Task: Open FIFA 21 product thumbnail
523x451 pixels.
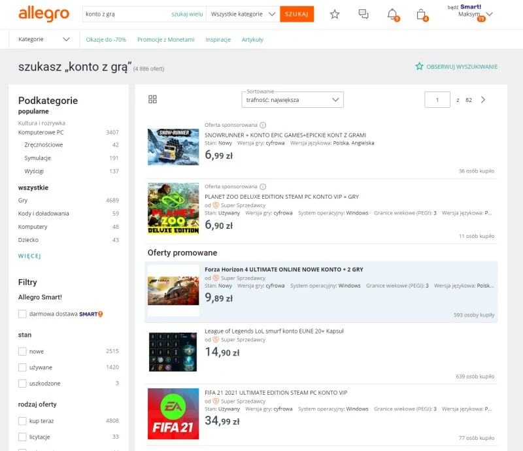Action: click(173, 414)
